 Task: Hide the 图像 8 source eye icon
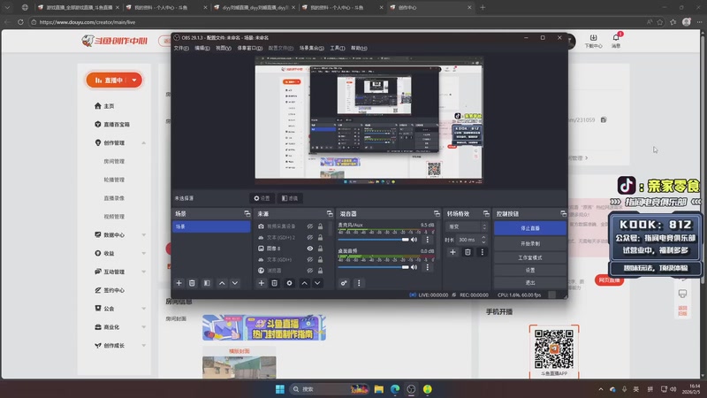[x=310, y=249]
